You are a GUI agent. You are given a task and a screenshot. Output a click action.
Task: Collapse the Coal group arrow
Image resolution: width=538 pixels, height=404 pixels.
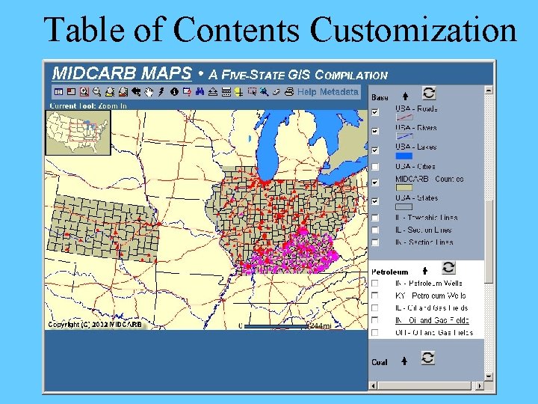click(404, 361)
